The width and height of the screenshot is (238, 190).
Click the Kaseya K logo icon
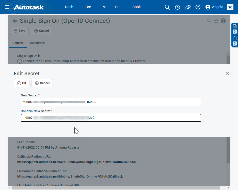pos(230,7)
